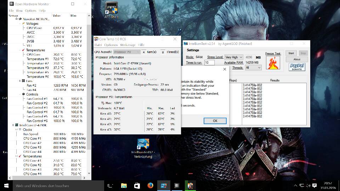Open the Threads dropdown
Viewport: 340px width, 191px height.
pos(253,68)
